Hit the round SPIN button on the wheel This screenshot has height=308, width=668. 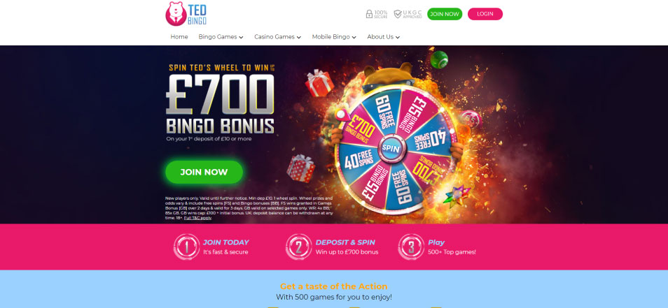coord(390,148)
